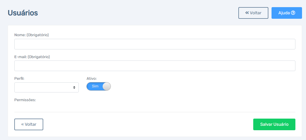Viewport: 306px width, 140px height.
Task: Click the Permissões label
Action: (25, 100)
